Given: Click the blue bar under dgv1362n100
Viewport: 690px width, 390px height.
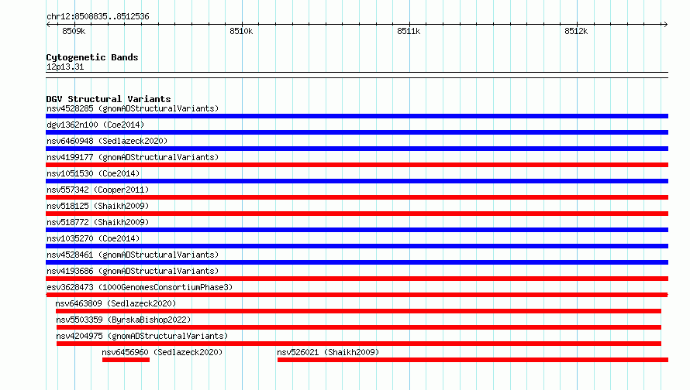Looking at the screenshot, I should pyautogui.click(x=357, y=132).
